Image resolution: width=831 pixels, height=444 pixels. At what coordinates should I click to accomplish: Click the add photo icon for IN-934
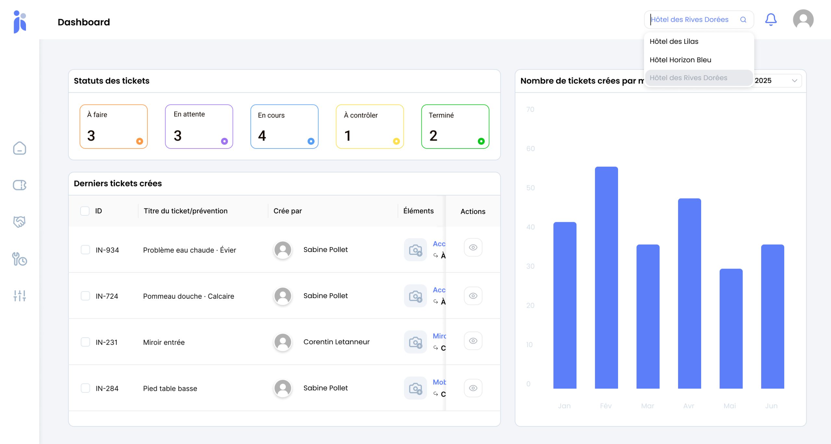(415, 250)
